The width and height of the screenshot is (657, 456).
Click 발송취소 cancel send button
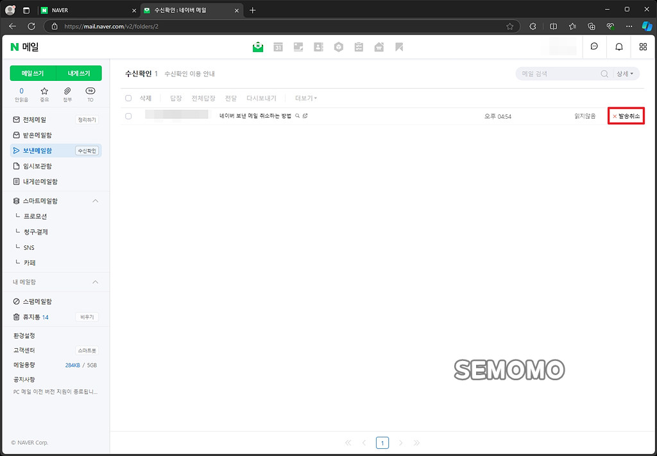[626, 116]
